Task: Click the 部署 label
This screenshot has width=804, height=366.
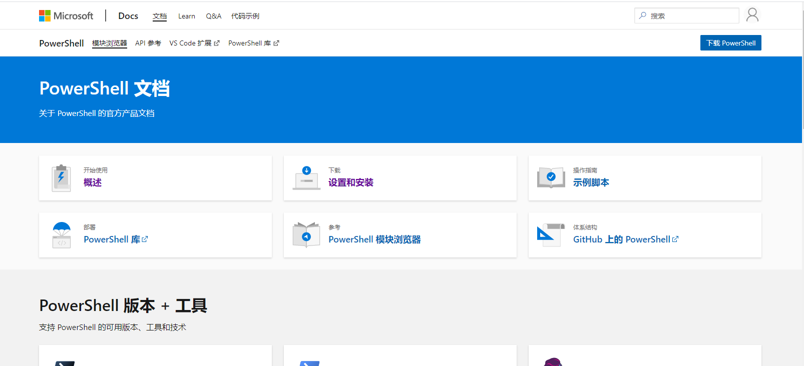Action: coord(90,227)
